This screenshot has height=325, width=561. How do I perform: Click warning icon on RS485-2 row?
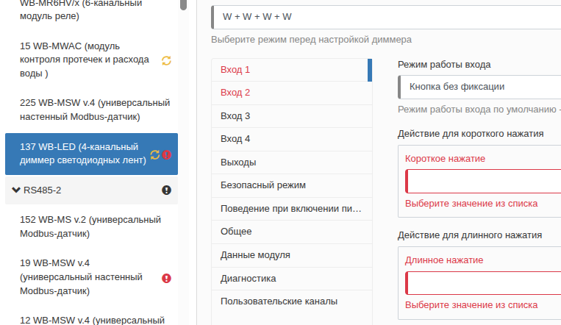pyautogui.click(x=166, y=190)
